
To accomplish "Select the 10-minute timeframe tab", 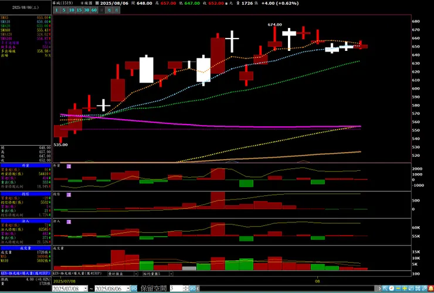I will point(72,10).
